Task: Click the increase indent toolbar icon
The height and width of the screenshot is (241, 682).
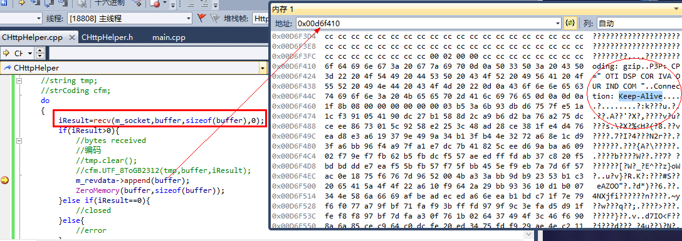Action: tap(204, 4)
